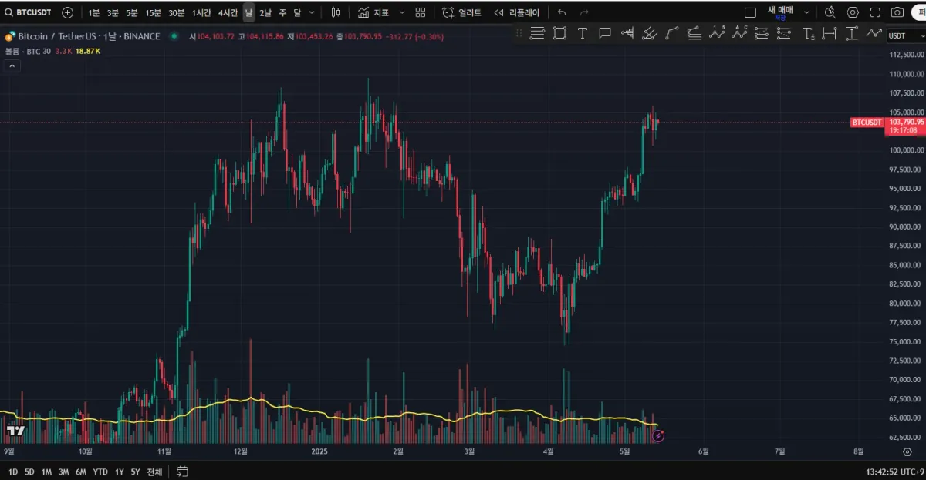Collapse the indicator legend chevron
The height and width of the screenshot is (480, 926).
[x=12, y=65]
